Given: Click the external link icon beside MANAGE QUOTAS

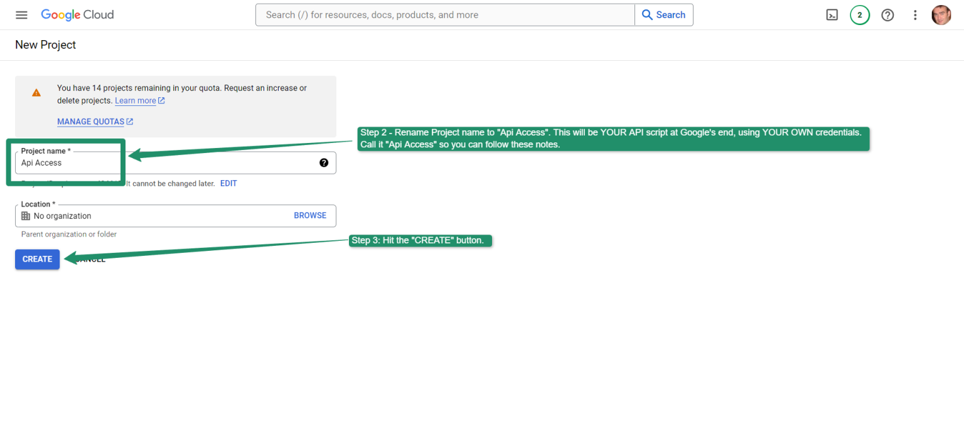Looking at the screenshot, I should [x=131, y=121].
